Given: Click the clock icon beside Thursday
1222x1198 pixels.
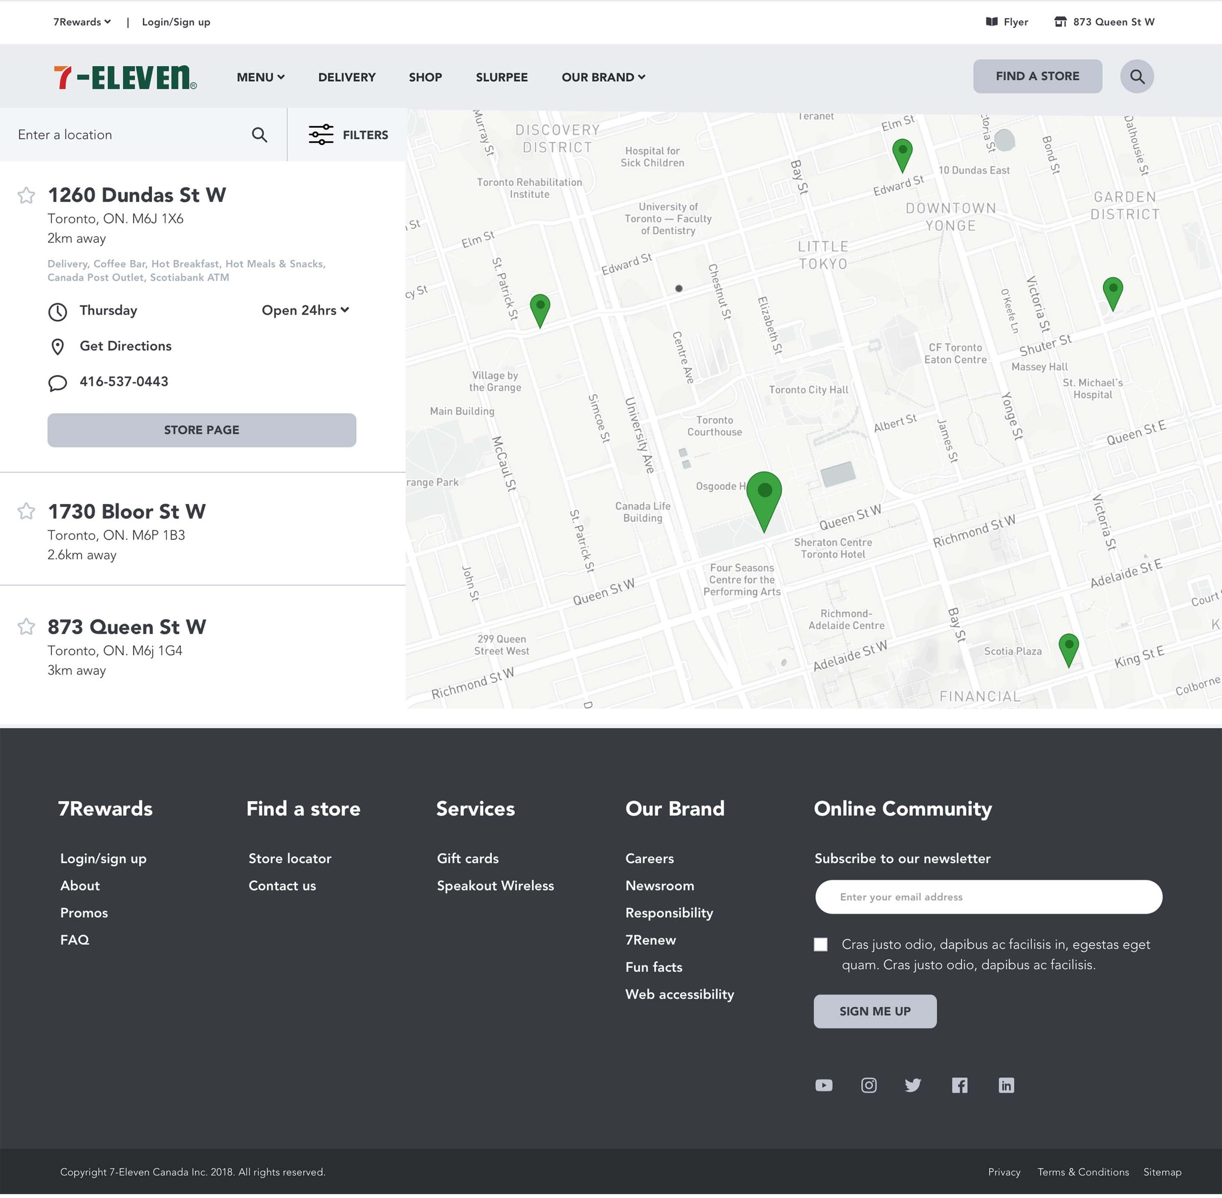Looking at the screenshot, I should pyautogui.click(x=57, y=311).
